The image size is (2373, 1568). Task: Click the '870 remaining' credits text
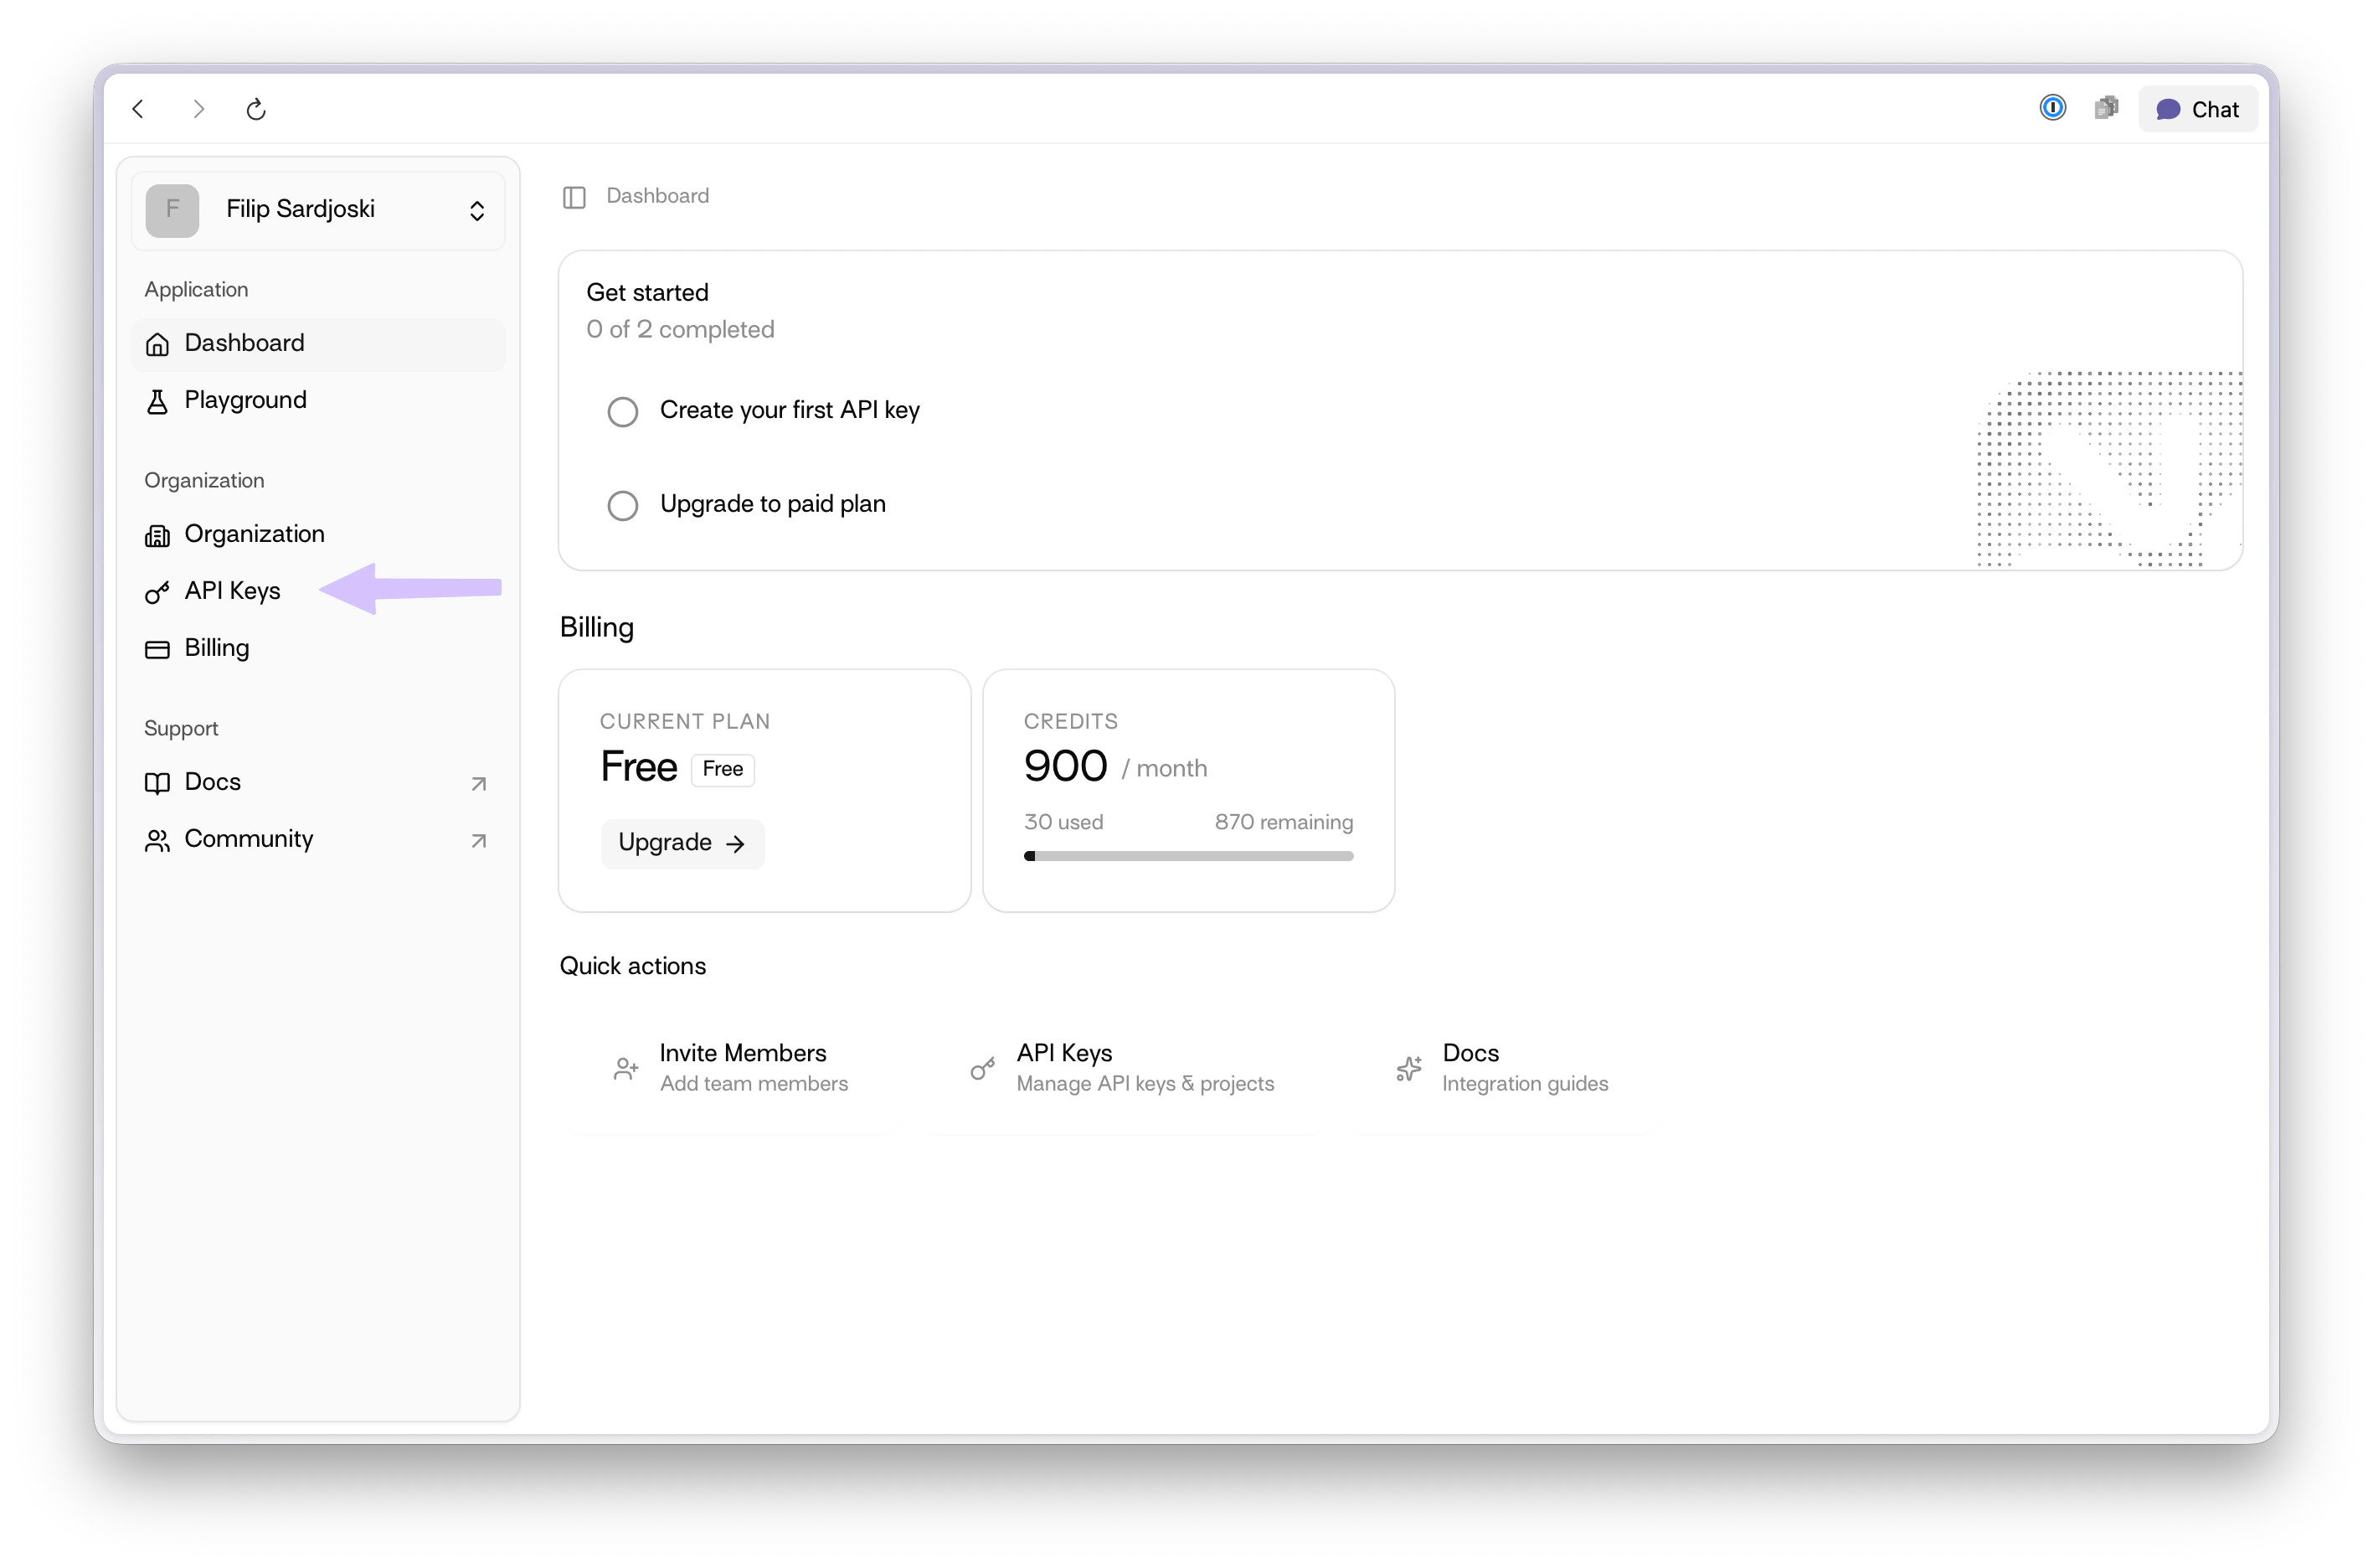[x=1284, y=822]
